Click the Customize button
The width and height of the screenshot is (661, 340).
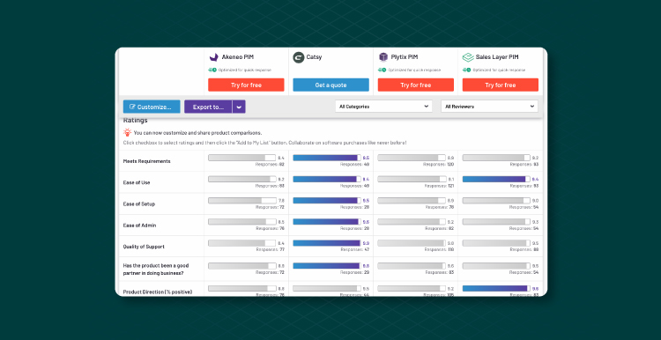(x=152, y=107)
